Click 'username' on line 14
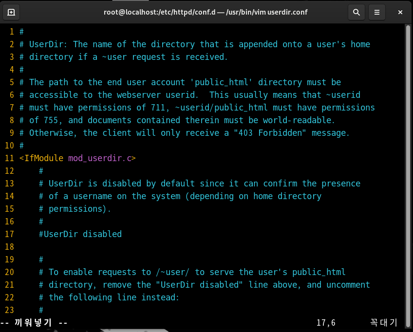Viewport: 413px width, 332px height. [x=93, y=196]
